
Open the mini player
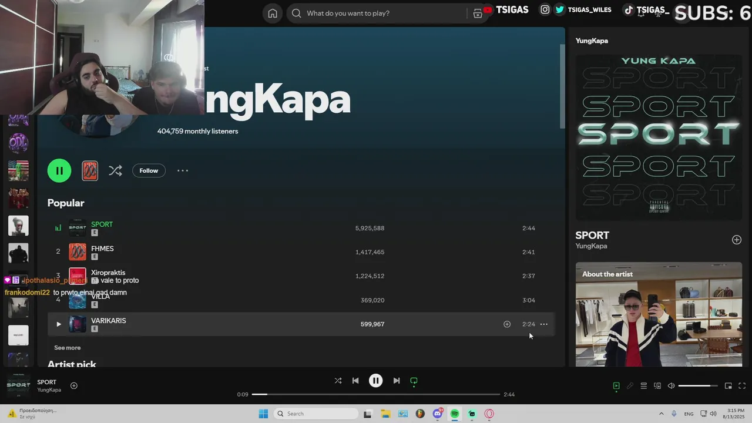click(728, 386)
